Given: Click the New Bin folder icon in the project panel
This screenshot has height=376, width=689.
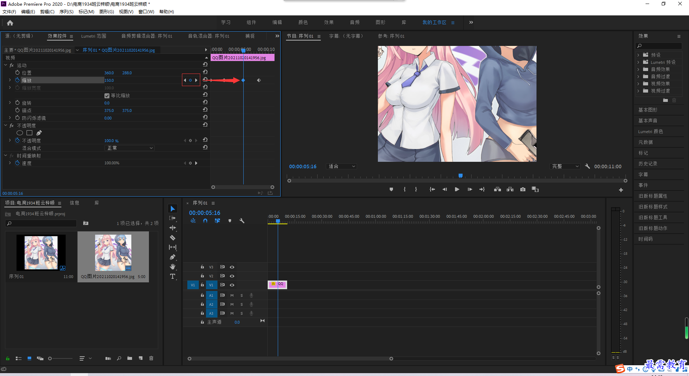Looking at the screenshot, I should (130, 358).
